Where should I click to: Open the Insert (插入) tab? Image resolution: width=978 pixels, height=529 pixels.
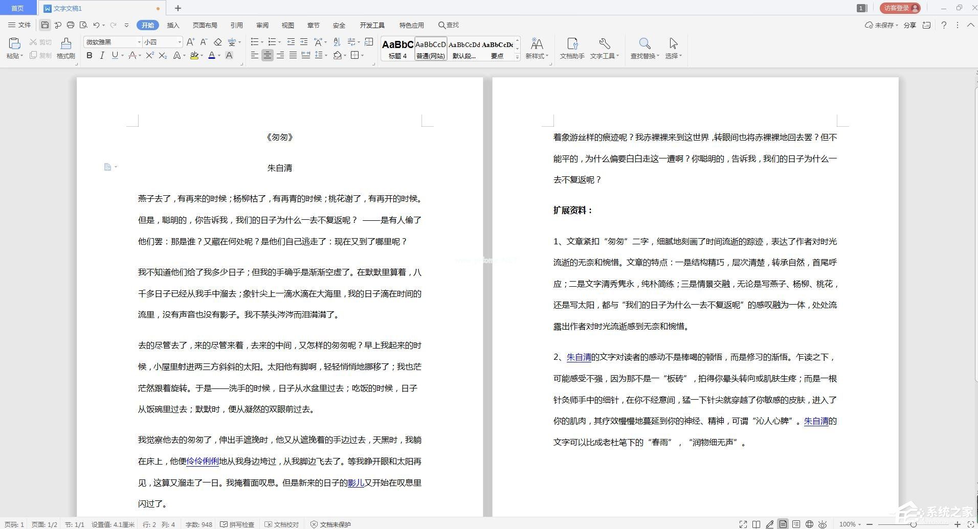173,25
